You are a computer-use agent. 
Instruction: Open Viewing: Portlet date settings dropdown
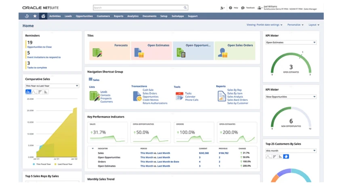(x=264, y=25)
